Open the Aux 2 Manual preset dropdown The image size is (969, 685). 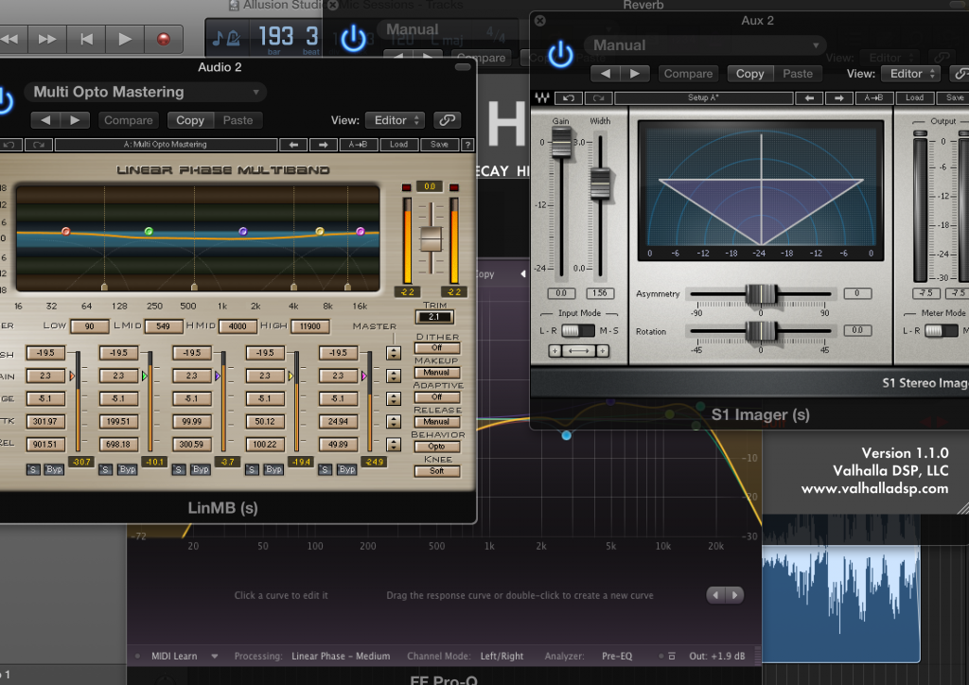pyautogui.click(x=705, y=45)
